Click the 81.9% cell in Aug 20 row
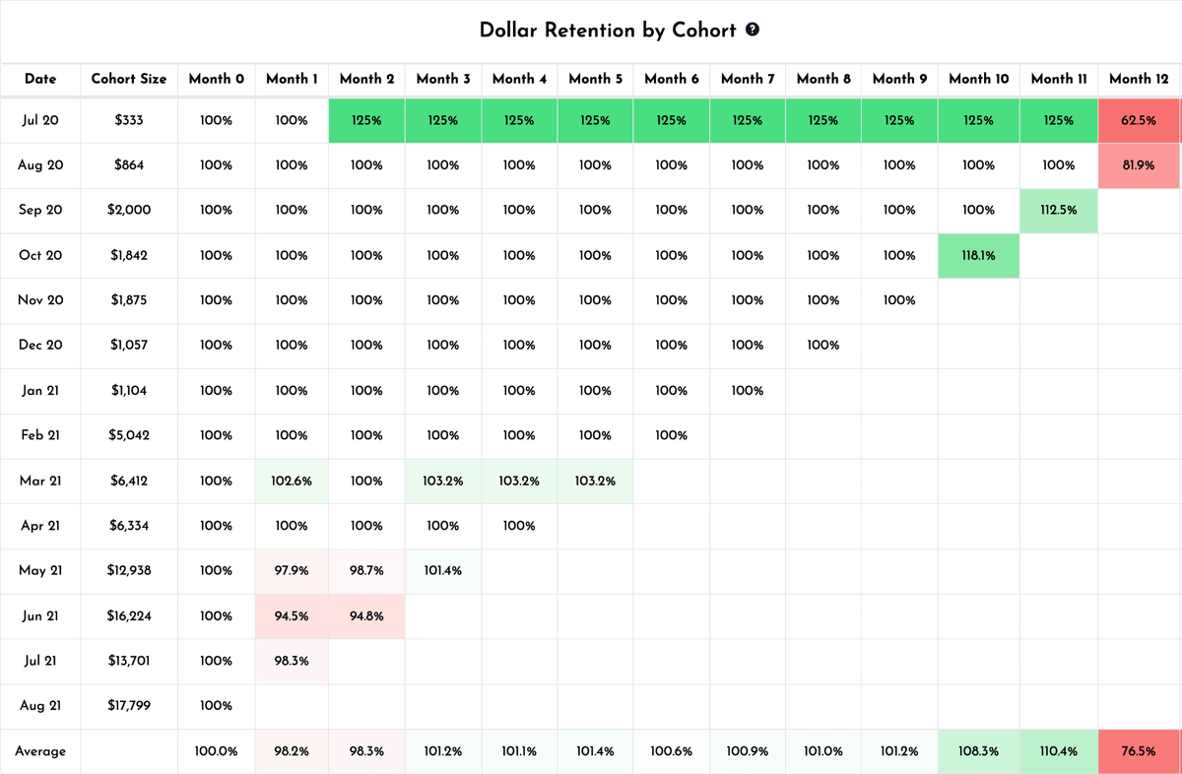Screen dimensions: 1182x774 click(x=1139, y=165)
